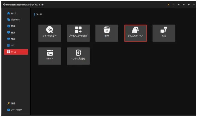Click the headset support icon in title bar

tap(173, 4)
